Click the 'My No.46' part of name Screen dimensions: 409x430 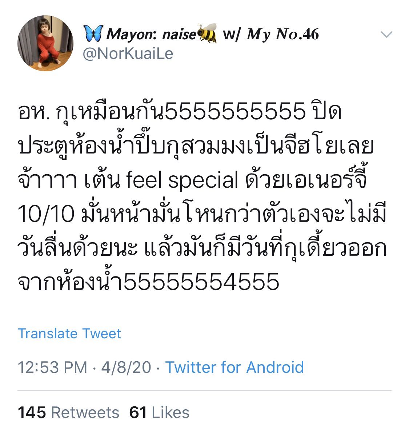point(282,34)
